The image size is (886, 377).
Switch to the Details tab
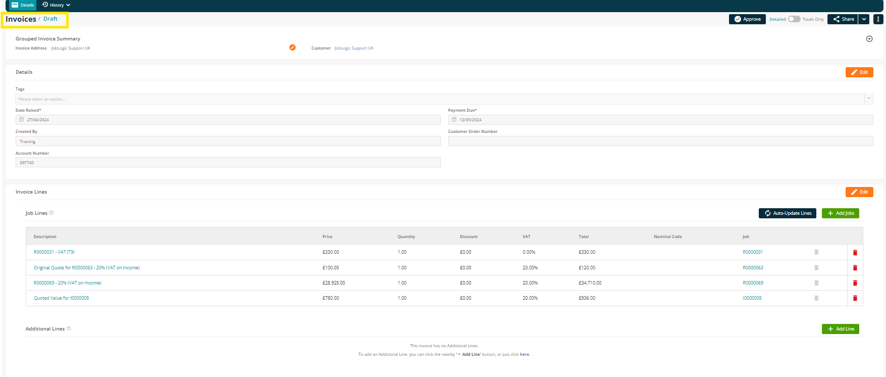[23, 5]
